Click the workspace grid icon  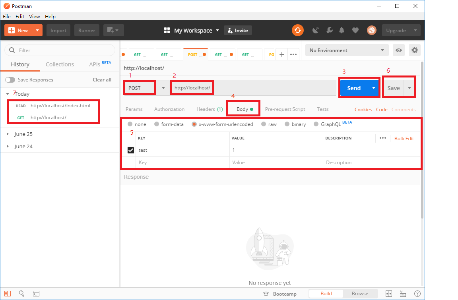[167, 30]
